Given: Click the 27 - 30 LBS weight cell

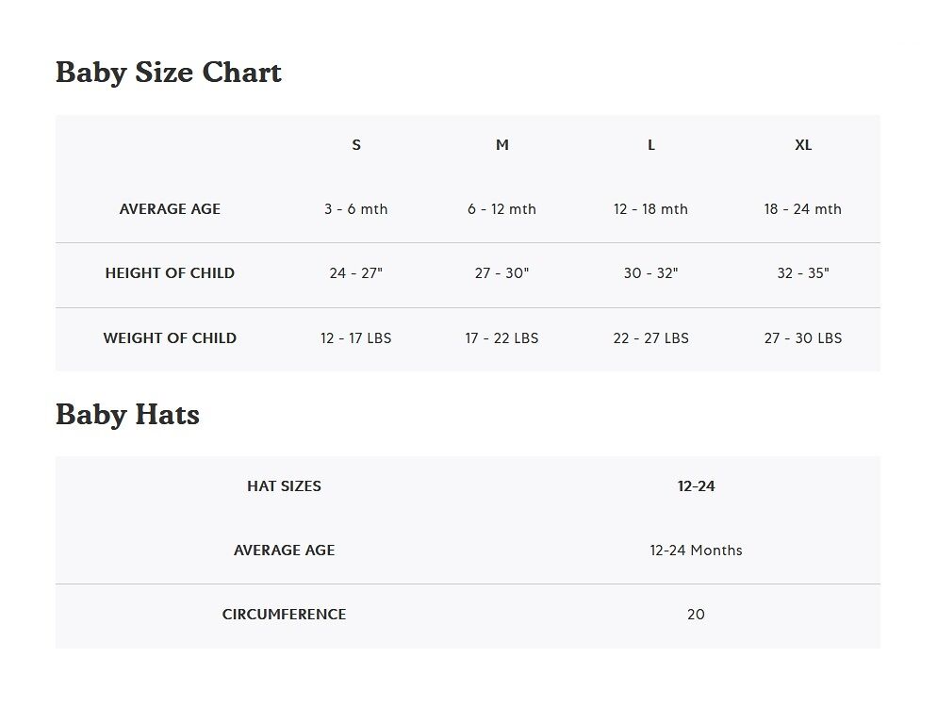Looking at the screenshot, I should coord(803,338).
